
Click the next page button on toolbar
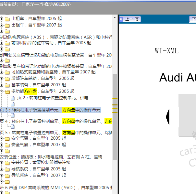click(192, 19)
